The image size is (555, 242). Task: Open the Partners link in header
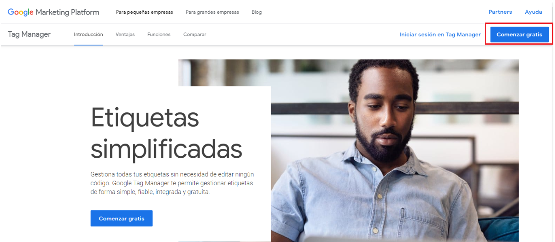pyautogui.click(x=500, y=12)
